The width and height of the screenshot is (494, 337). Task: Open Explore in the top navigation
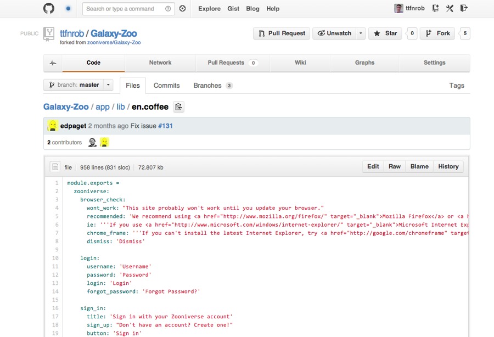click(209, 9)
